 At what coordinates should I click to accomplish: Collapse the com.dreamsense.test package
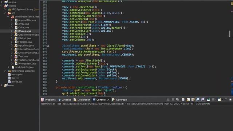[8, 17]
